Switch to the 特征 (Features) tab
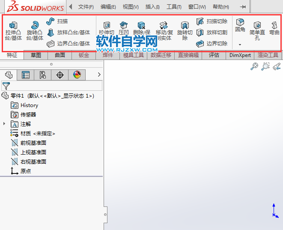This screenshot has height=230, width=283. (12, 55)
